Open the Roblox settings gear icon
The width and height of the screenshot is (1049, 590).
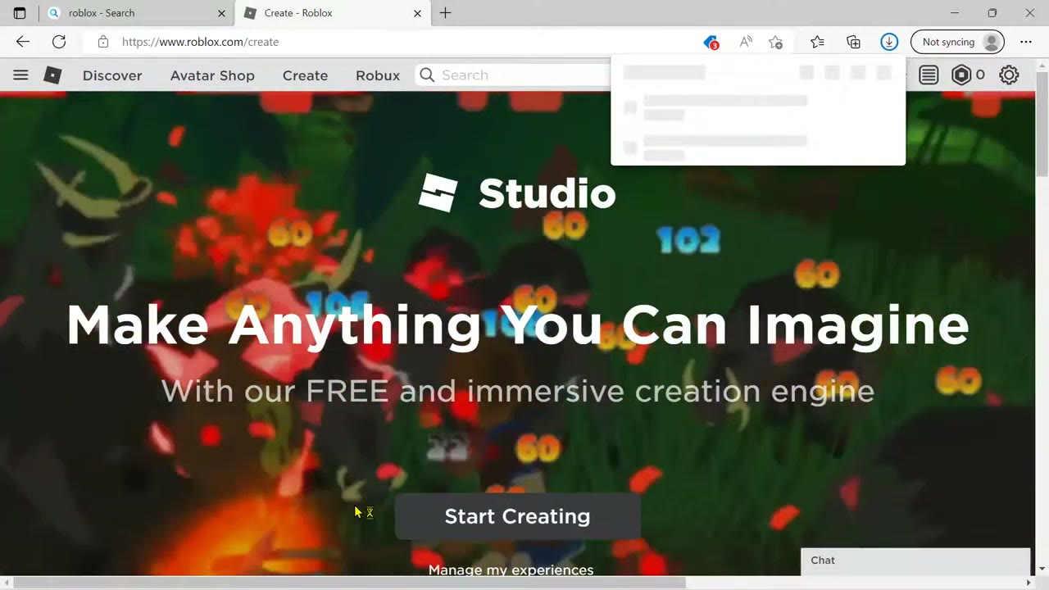[1009, 75]
